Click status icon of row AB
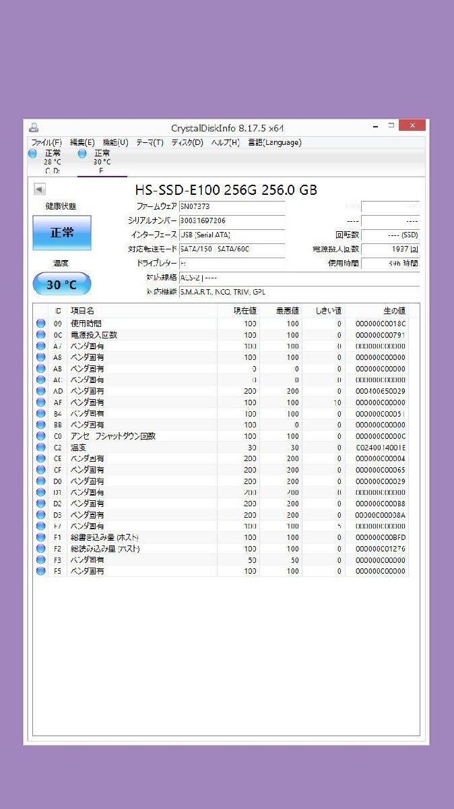 click(x=41, y=369)
